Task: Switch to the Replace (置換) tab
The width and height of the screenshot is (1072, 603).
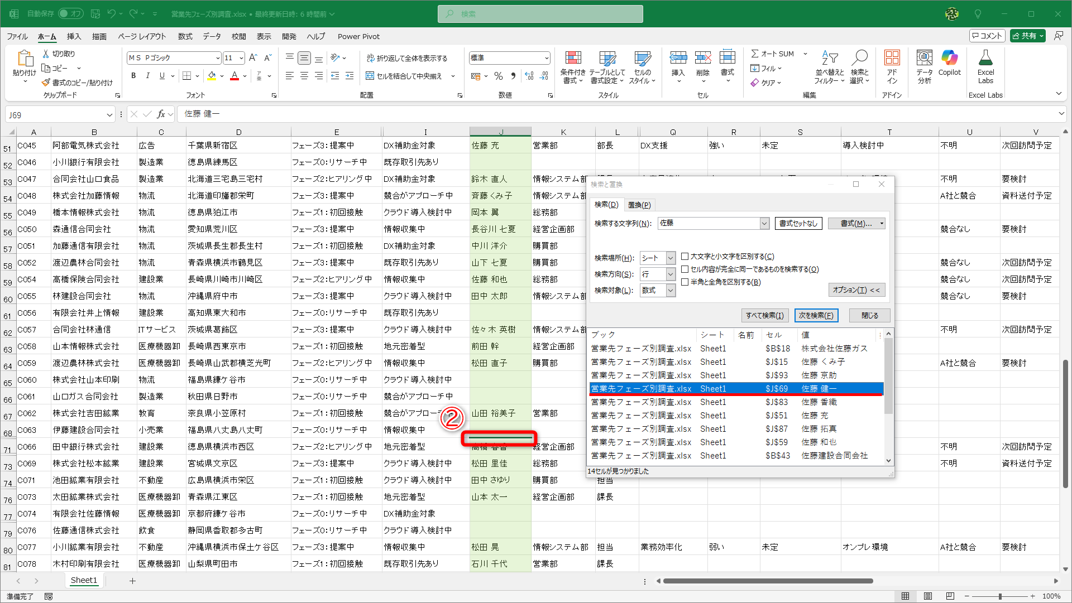Action: pos(639,205)
